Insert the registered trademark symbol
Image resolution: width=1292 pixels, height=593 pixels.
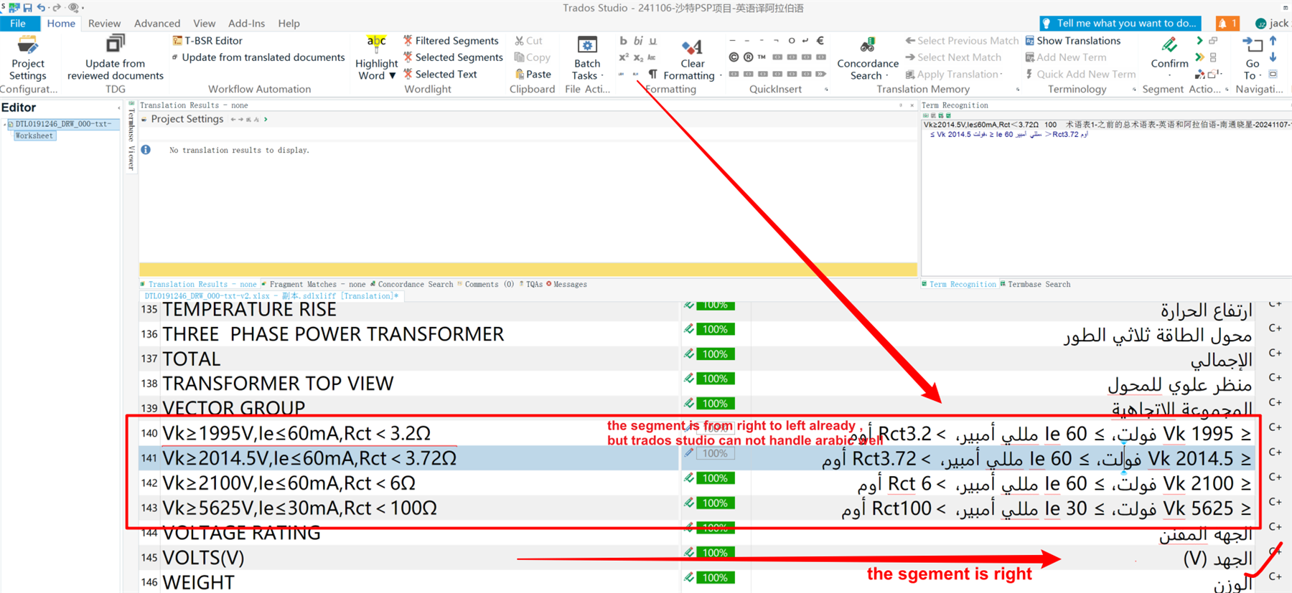[x=748, y=57]
